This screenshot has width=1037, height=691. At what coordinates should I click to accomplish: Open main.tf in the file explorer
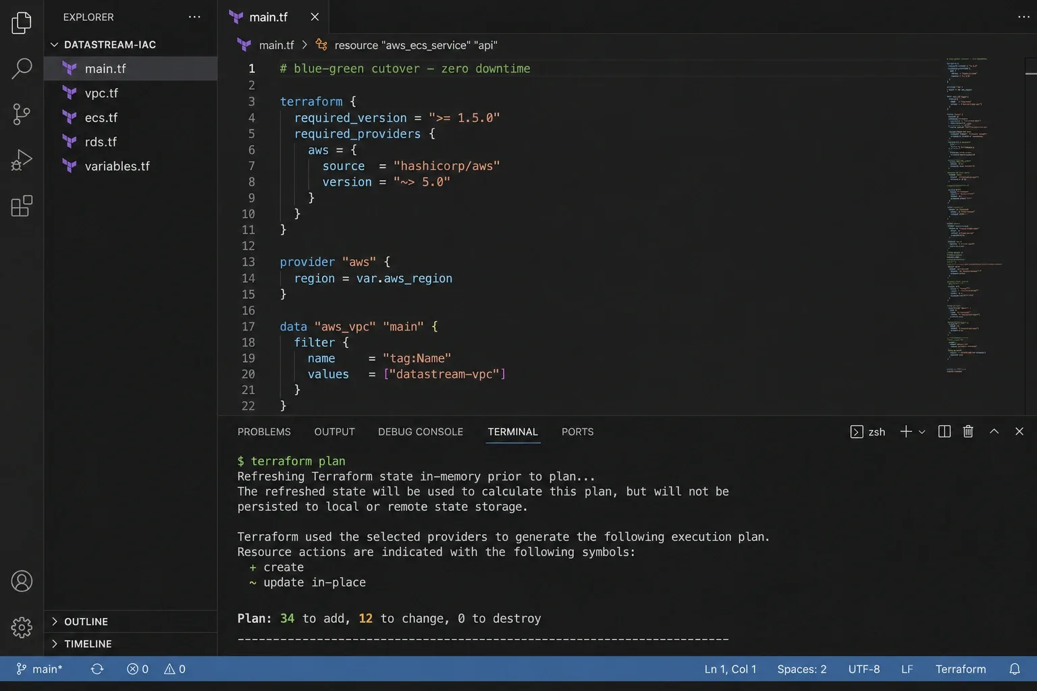[x=131, y=69]
